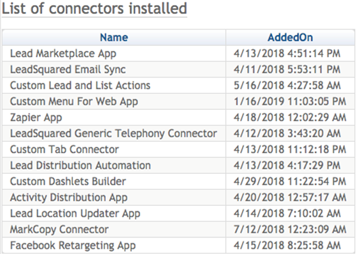Click the Zapier App entry
Screen dimensions: 357x254
click(36, 118)
